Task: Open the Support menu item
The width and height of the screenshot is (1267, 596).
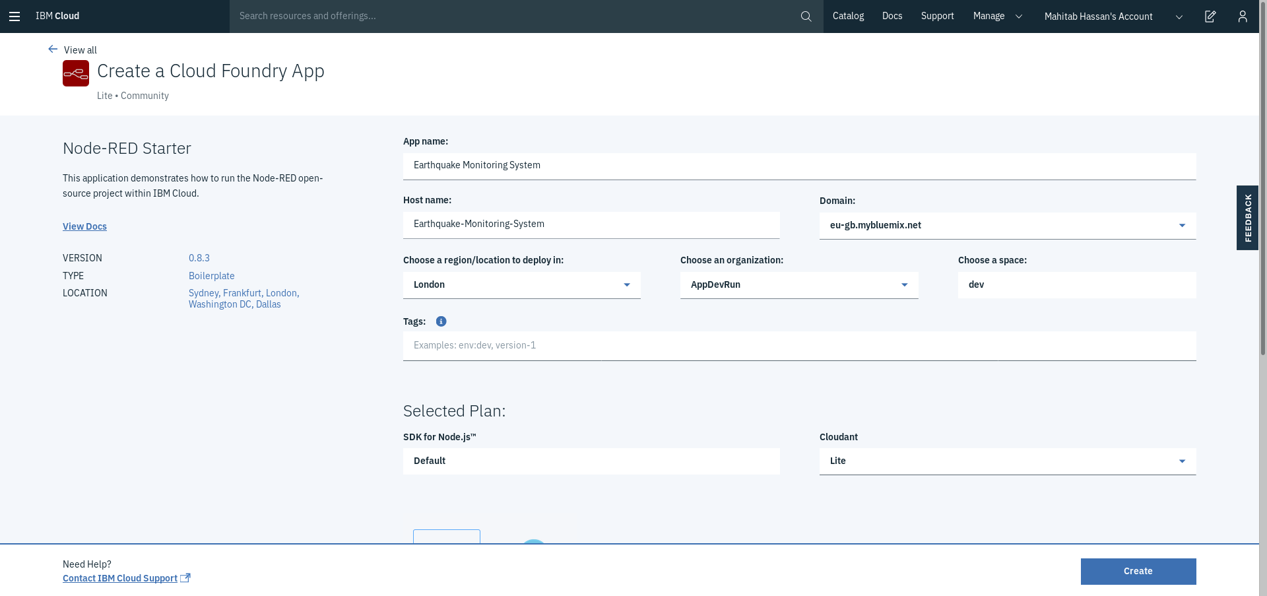Action: tap(937, 16)
